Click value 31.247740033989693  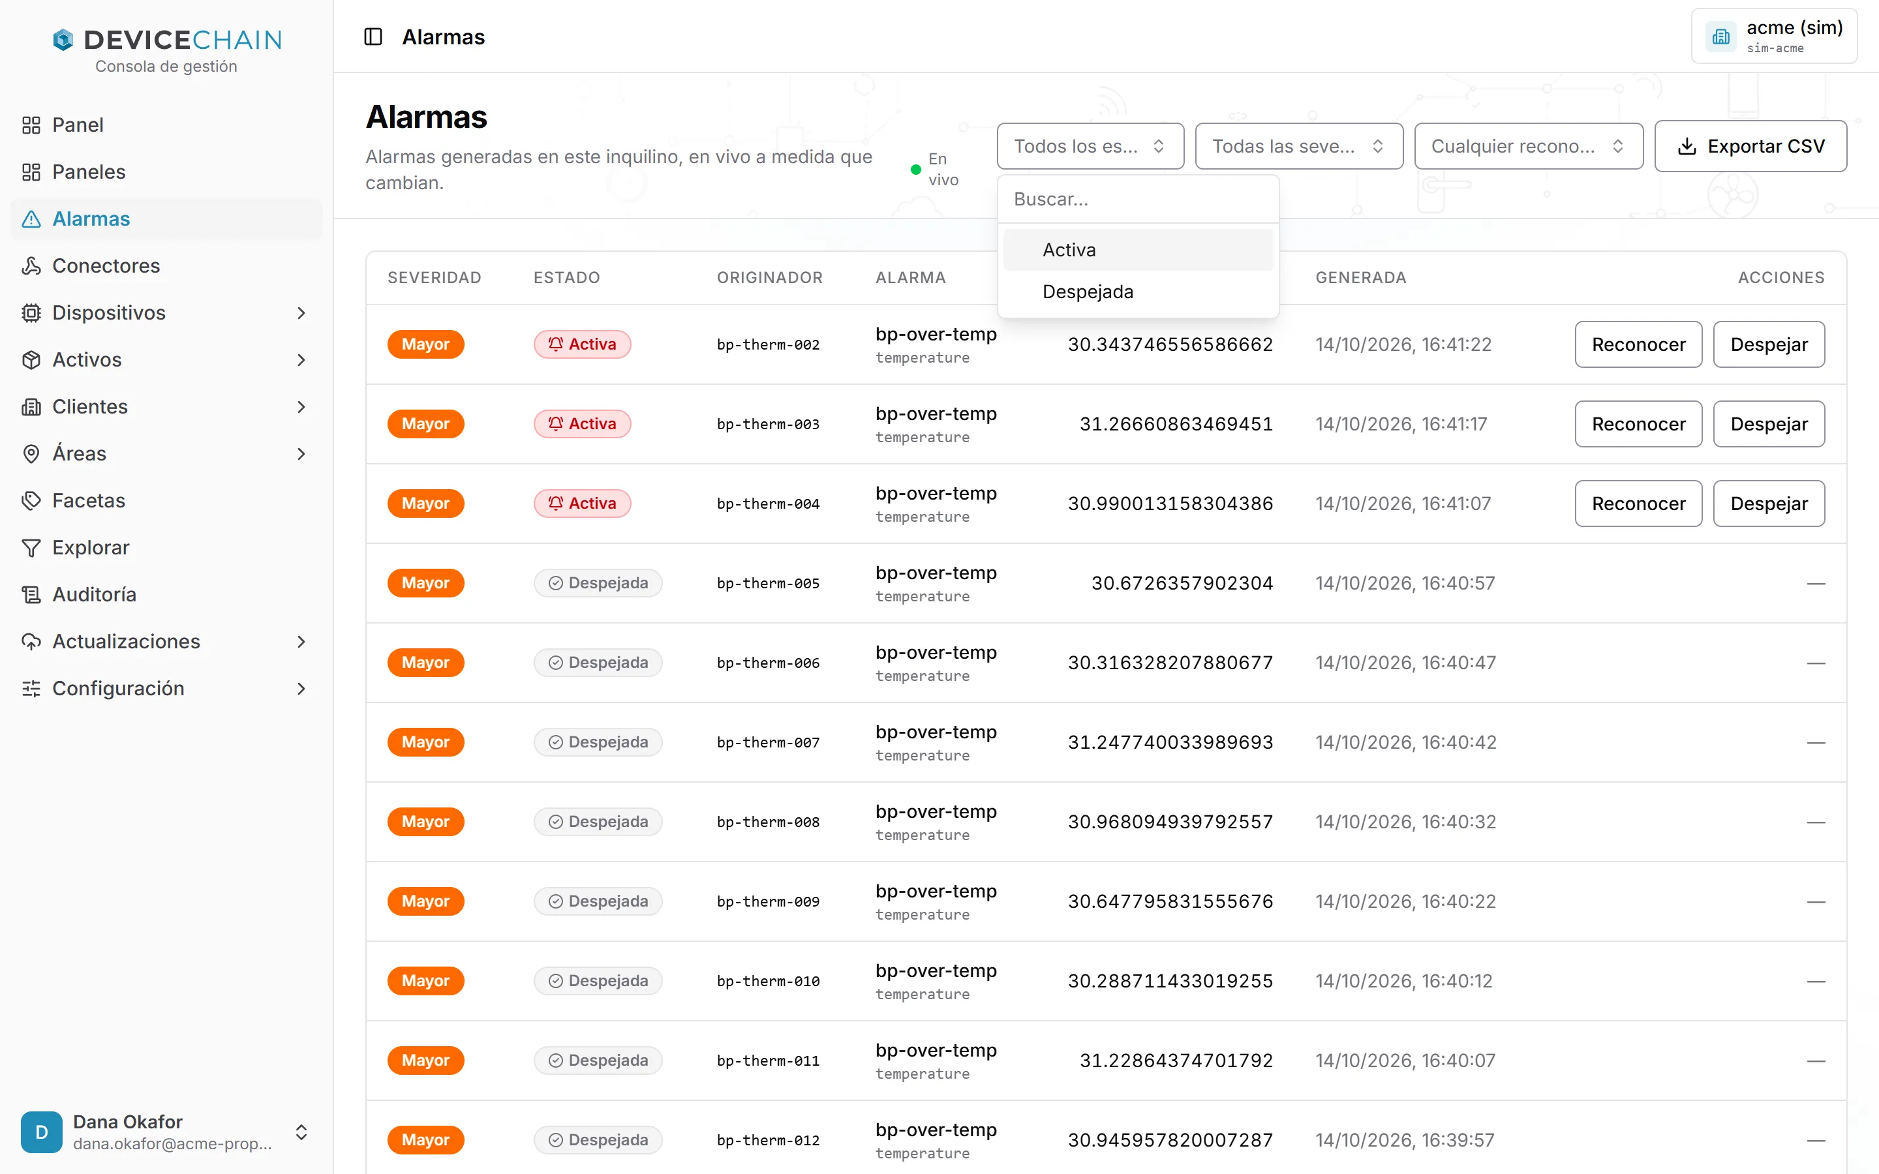pyautogui.click(x=1170, y=742)
